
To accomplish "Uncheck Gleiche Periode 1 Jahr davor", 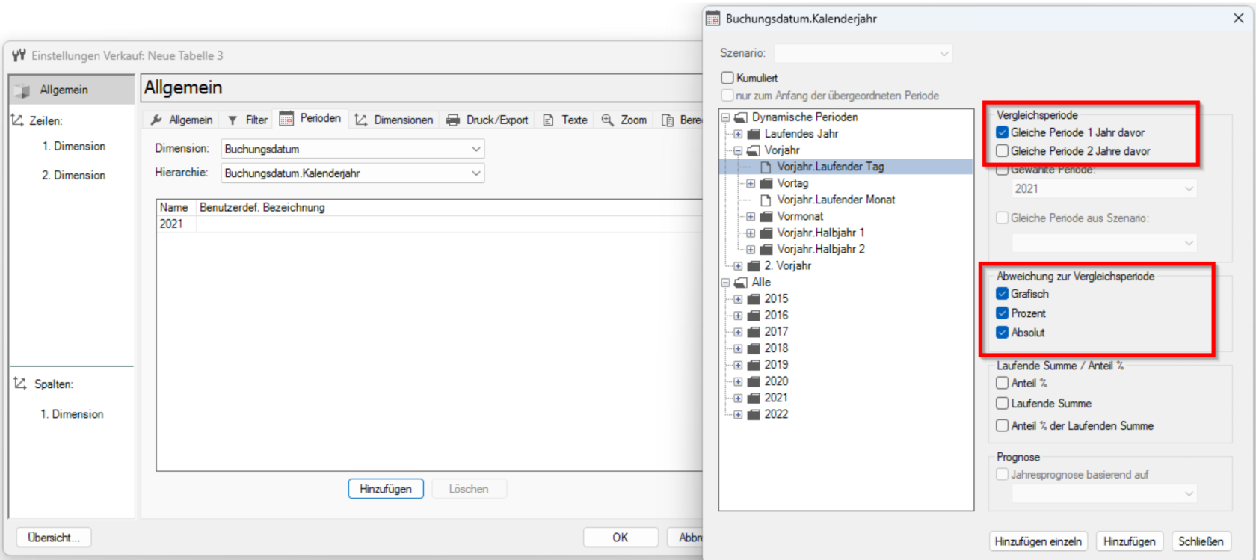I will 1003,132.
